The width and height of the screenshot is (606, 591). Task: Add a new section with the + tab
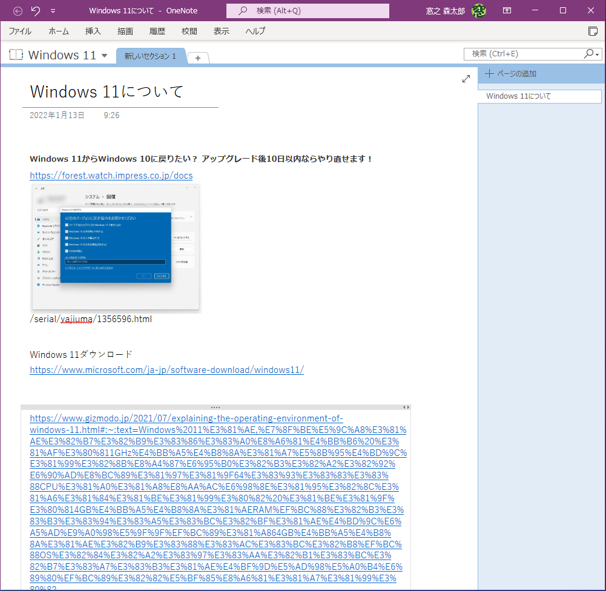click(x=198, y=58)
